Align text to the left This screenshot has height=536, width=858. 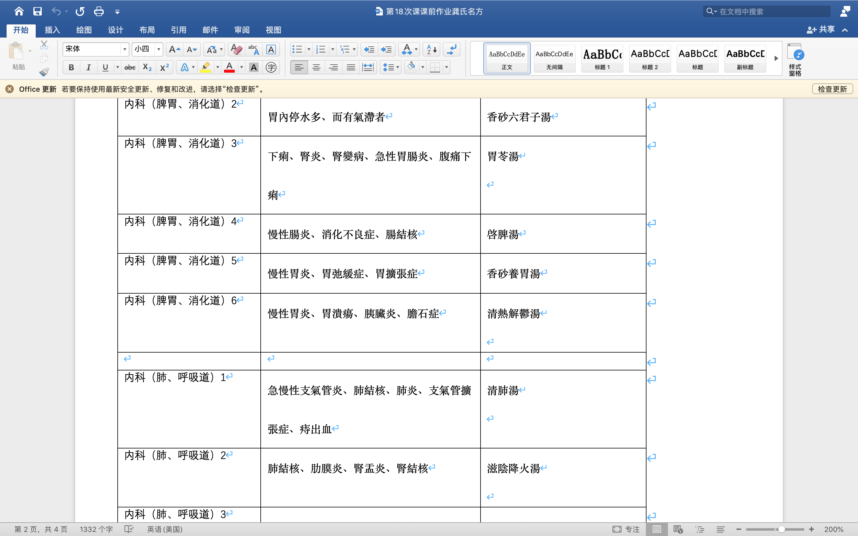tap(299, 67)
